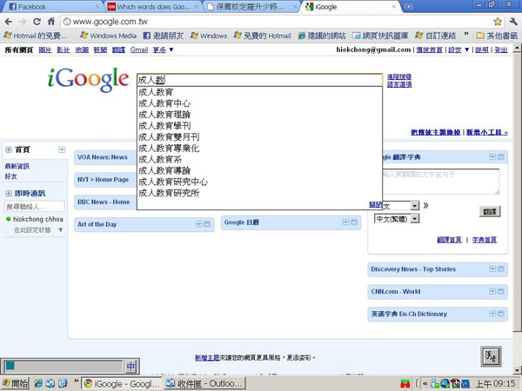This screenshot has width=522, height=391.
Task: Open En-Ch Dictionary gadget menu arrow
Action: [492, 314]
